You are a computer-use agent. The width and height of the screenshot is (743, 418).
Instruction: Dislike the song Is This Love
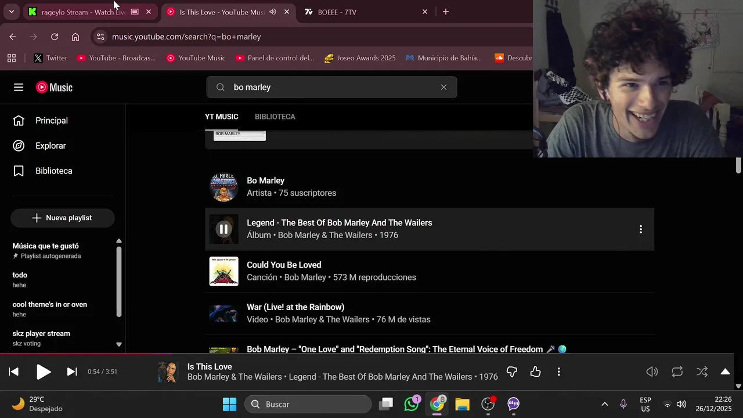coord(512,372)
